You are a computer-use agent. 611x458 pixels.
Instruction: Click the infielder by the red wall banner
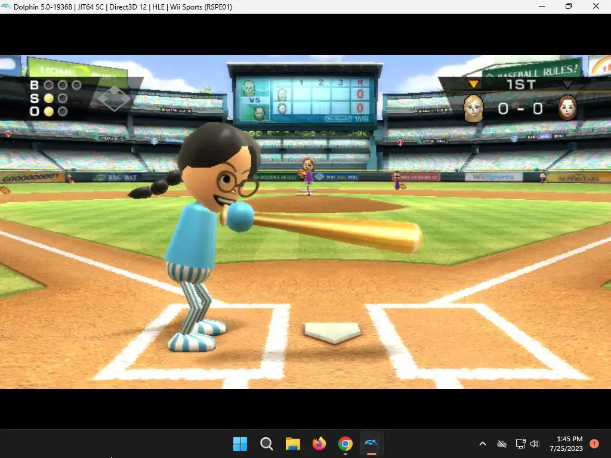pyautogui.click(x=398, y=181)
